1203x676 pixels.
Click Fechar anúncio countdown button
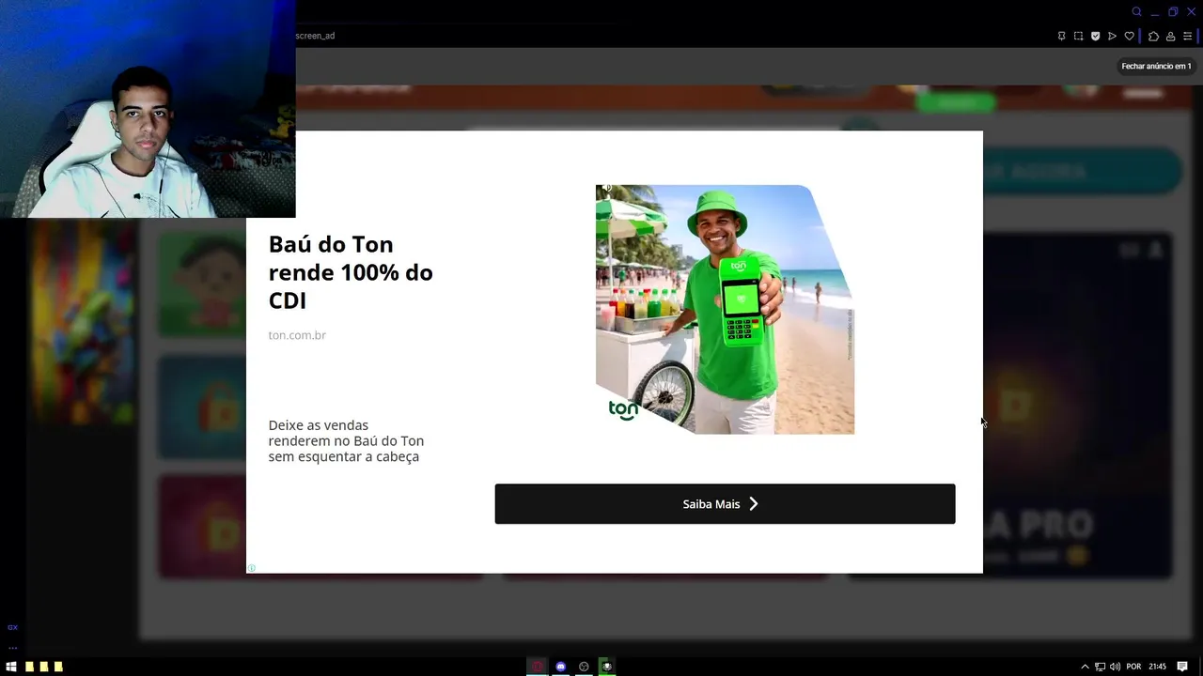click(1156, 67)
